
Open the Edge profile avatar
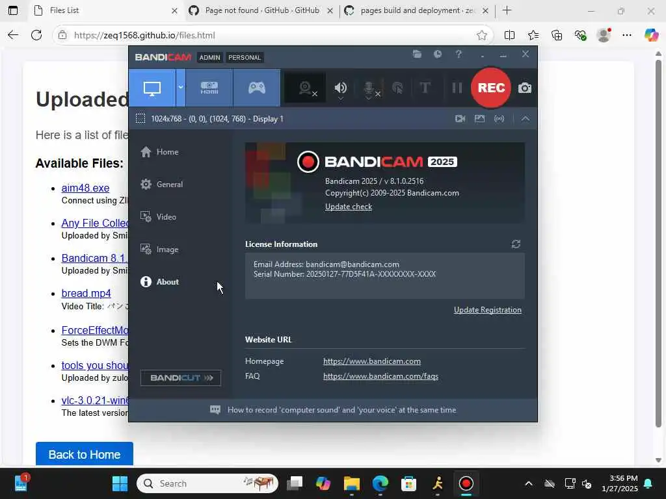(x=604, y=35)
